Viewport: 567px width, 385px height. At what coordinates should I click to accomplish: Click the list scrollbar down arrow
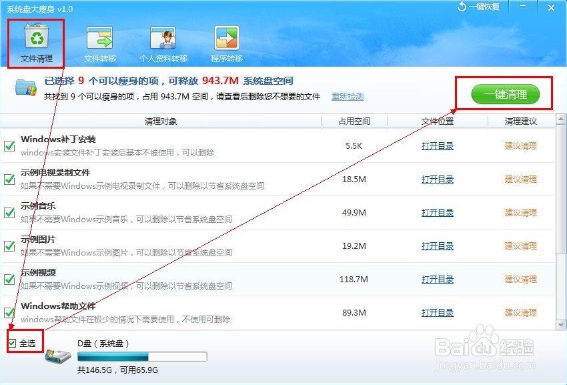coord(561,324)
